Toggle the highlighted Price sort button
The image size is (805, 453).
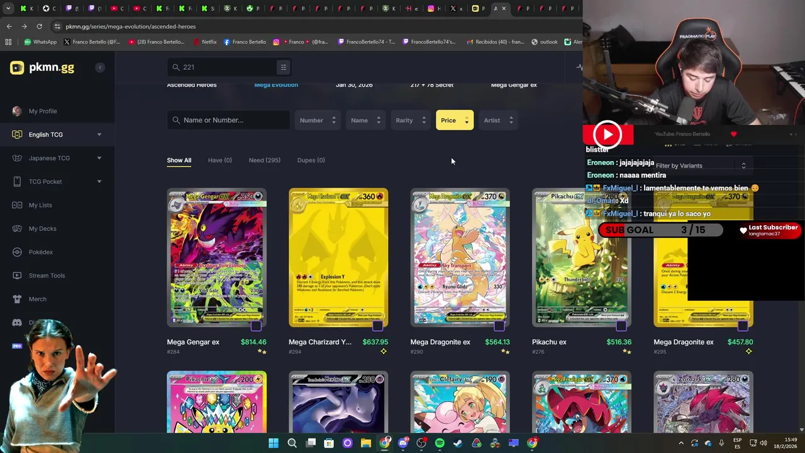[x=455, y=120]
